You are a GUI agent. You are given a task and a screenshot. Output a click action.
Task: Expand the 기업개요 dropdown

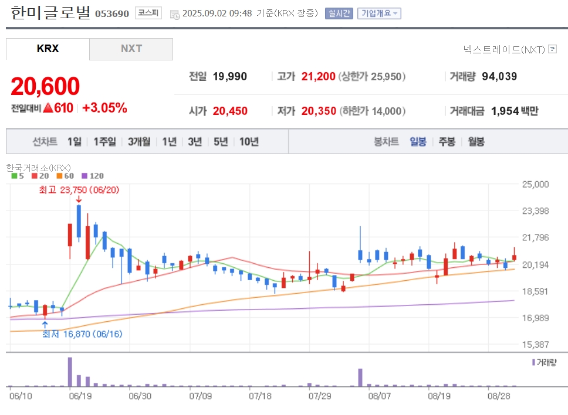click(x=379, y=13)
